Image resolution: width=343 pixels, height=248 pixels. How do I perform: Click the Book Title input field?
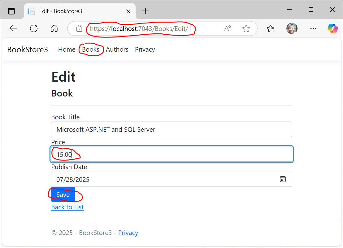[171, 129]
